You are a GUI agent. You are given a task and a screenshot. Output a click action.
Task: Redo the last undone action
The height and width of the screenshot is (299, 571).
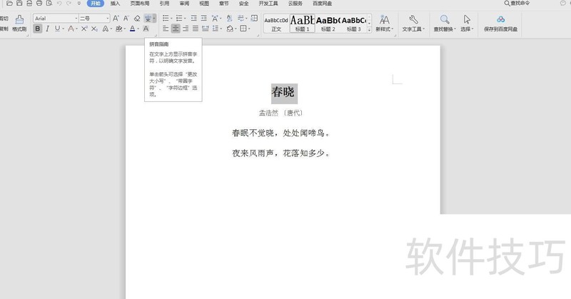[69, 4]
